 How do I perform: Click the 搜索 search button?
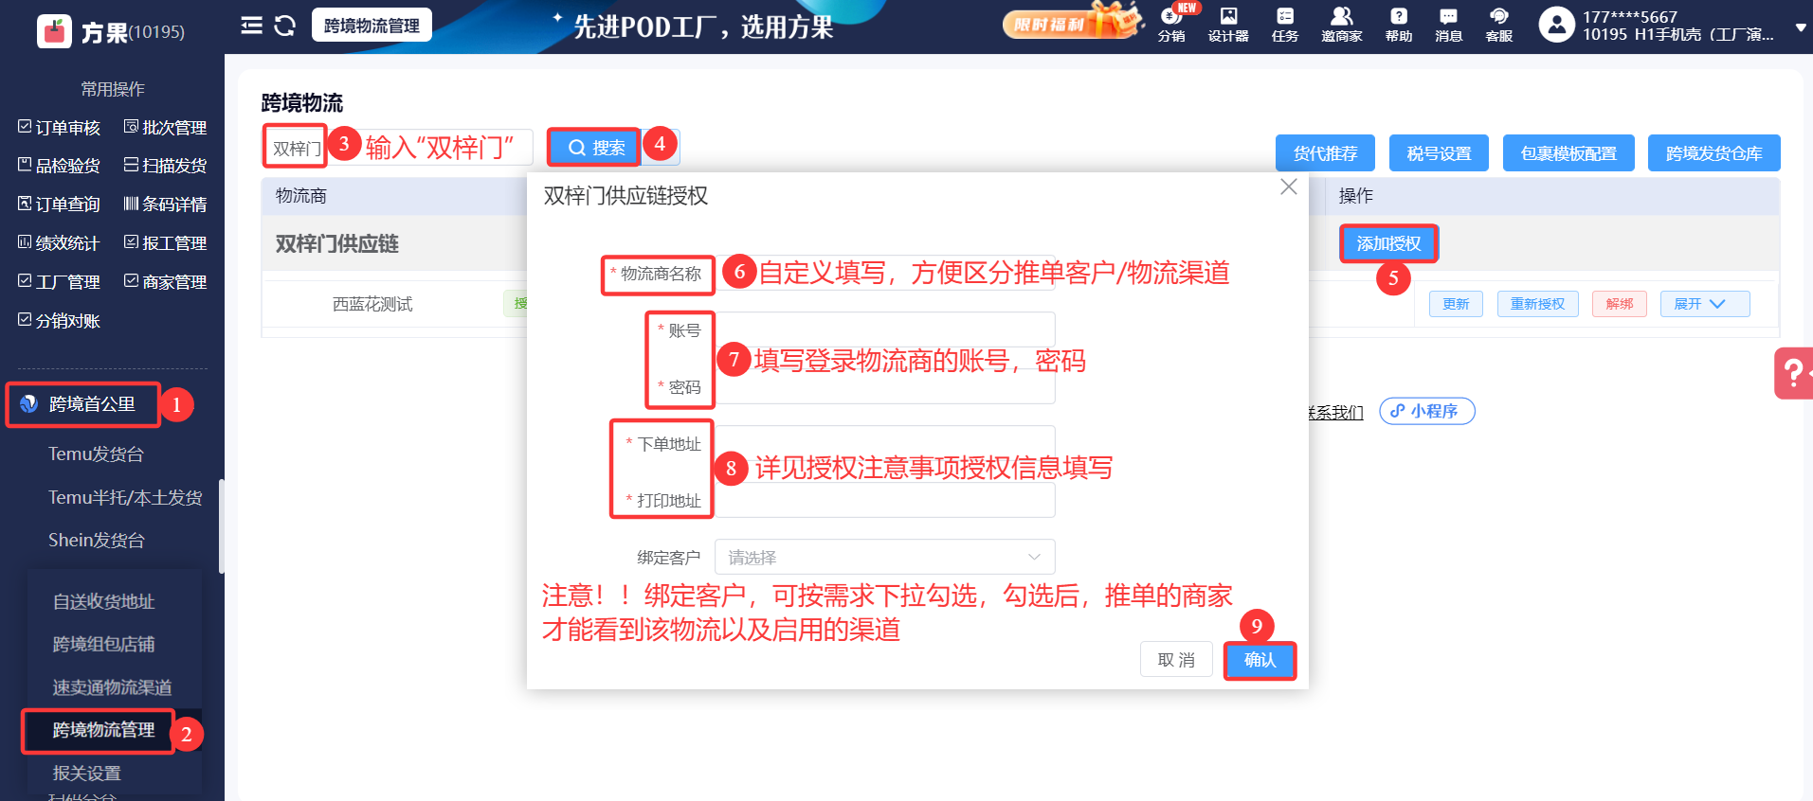tap(596, 148)
